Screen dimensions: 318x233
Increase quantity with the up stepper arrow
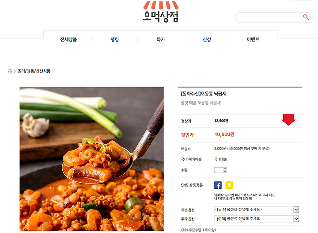pyautogui.click(x=225, y=168)
